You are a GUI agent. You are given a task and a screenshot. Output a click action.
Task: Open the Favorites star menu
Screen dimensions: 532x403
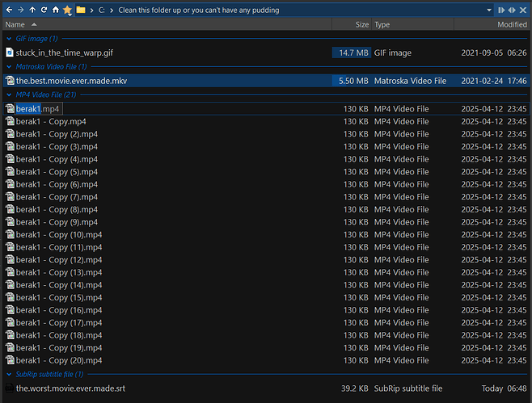[x=68, y=10]
